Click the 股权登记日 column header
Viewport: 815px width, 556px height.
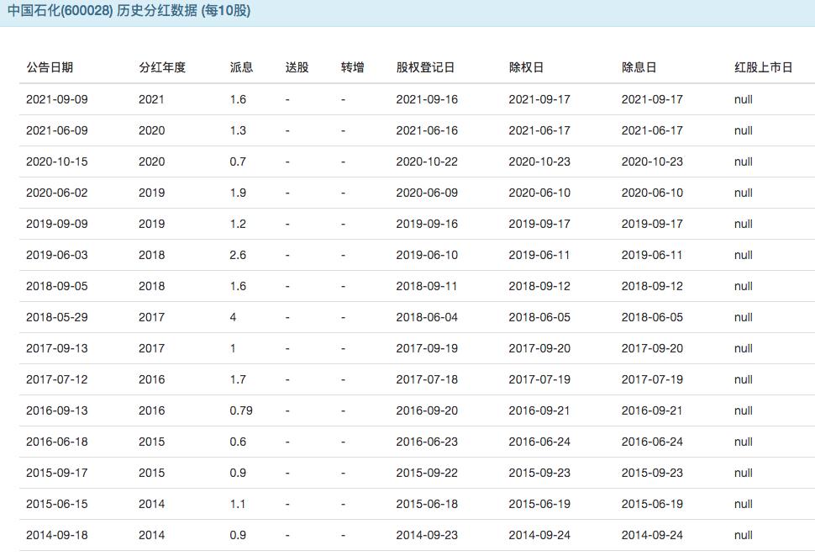coord(425,67)
